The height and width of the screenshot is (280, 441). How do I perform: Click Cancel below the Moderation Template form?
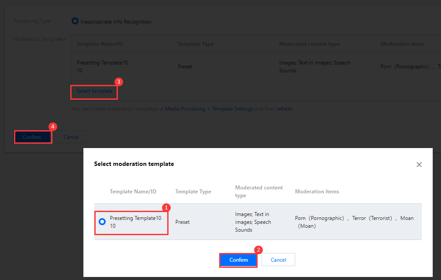[x=71, y=137]
